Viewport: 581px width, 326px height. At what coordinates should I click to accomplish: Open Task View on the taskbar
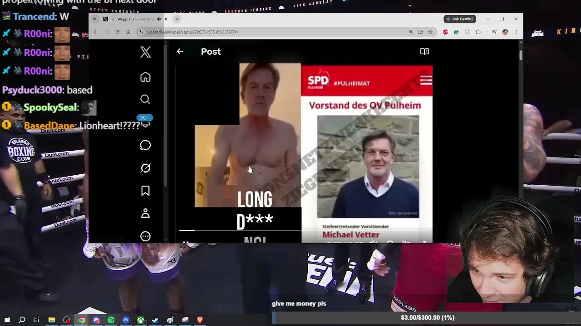36,320
